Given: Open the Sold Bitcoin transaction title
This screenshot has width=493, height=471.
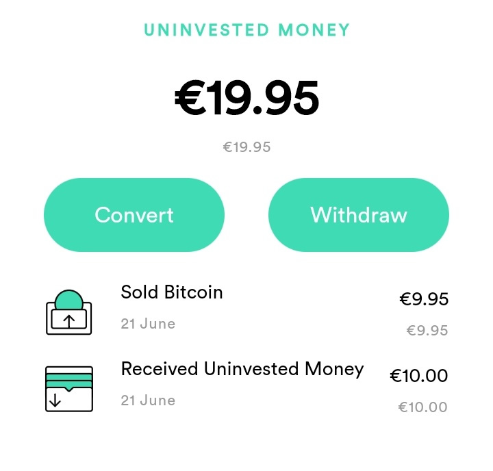Looking at the screenshot, I should pyautogui.click(x=172, y=292).
